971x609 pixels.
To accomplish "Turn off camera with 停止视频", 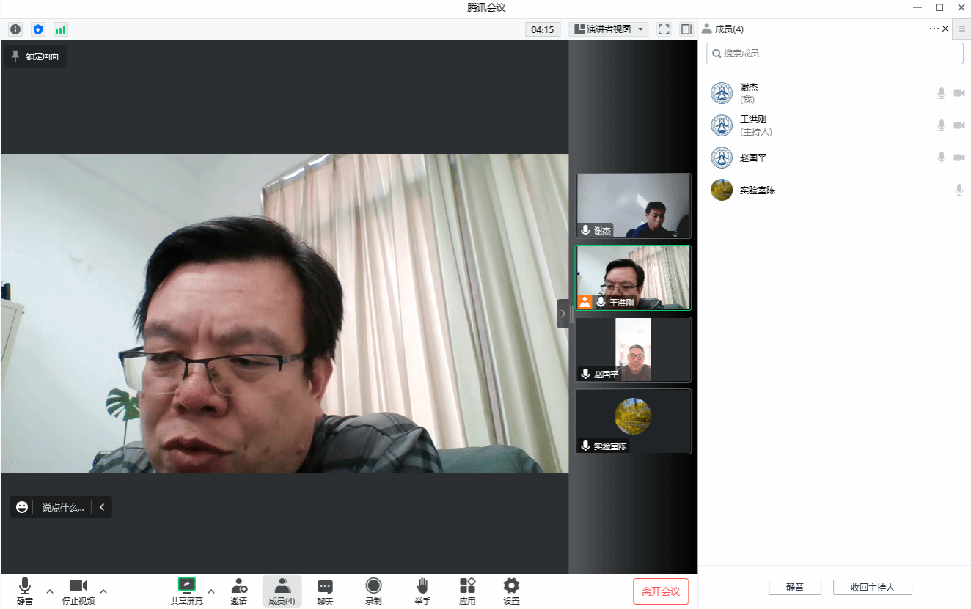I will pos(78,591).
